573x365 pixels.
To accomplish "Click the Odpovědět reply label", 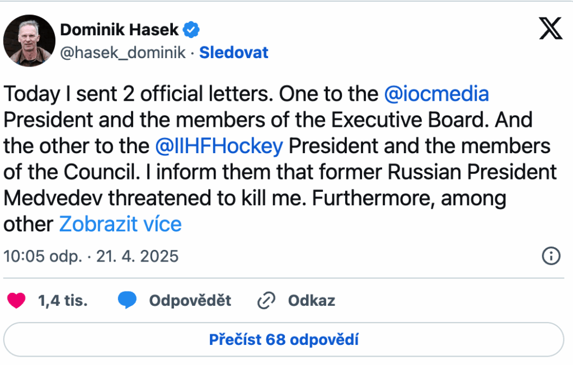I will tap(190, 301).
